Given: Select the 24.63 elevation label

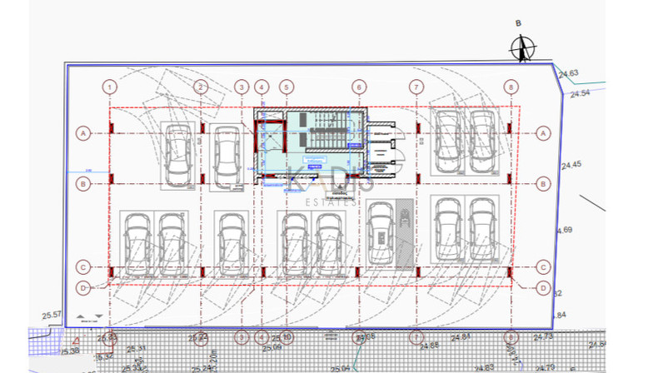Looking at the screenshot, I should coord(569,74).
